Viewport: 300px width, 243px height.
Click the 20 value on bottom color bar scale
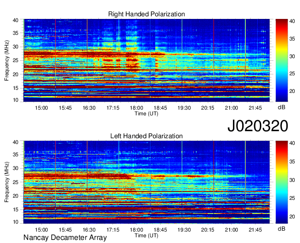(292, 217)
